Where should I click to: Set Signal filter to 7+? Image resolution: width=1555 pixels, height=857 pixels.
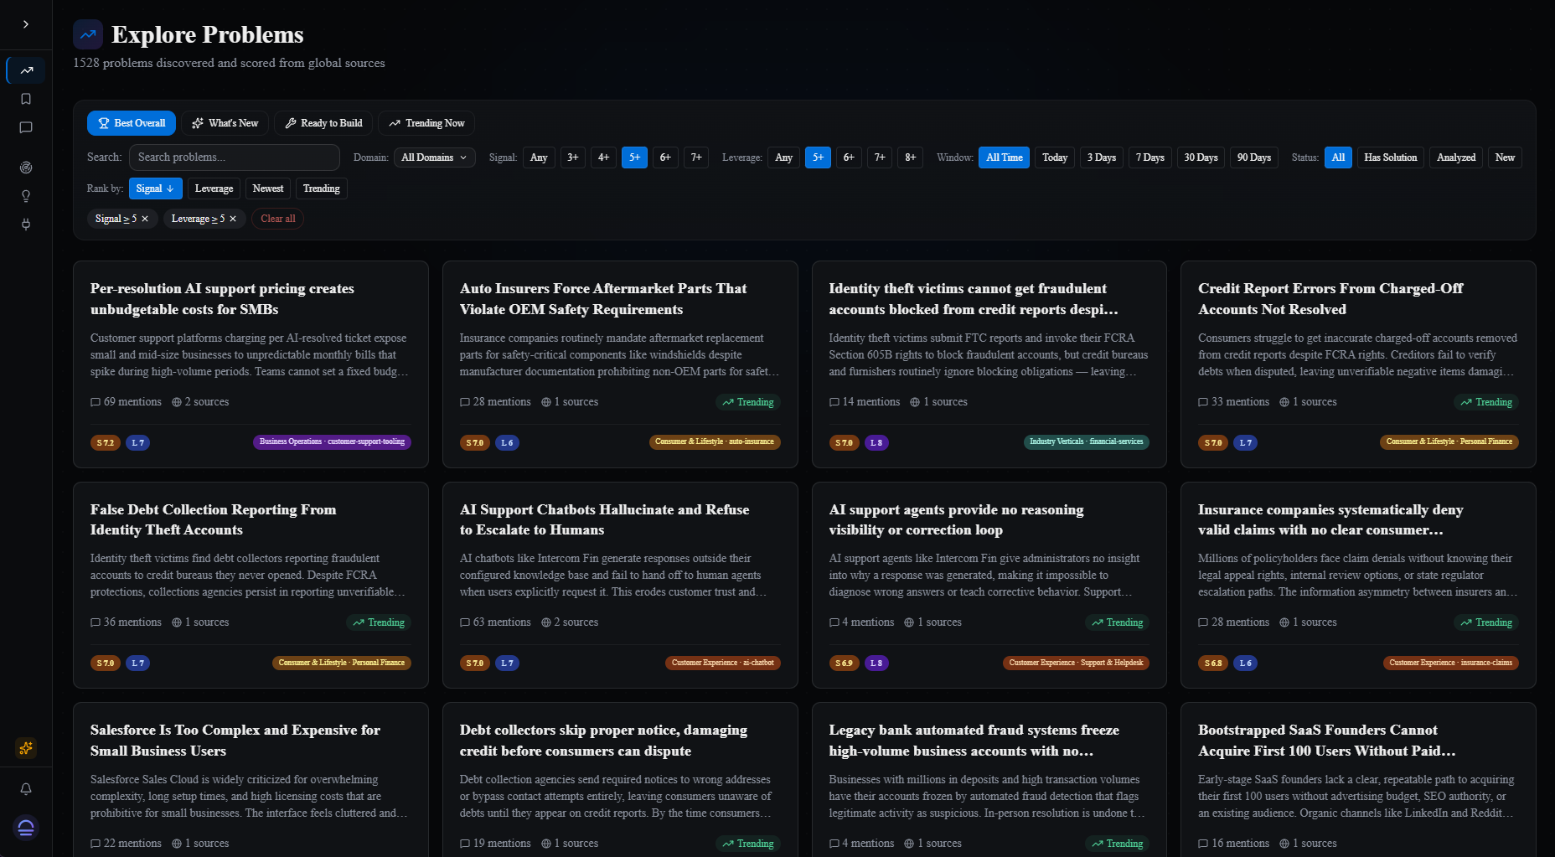pos(696,157)
